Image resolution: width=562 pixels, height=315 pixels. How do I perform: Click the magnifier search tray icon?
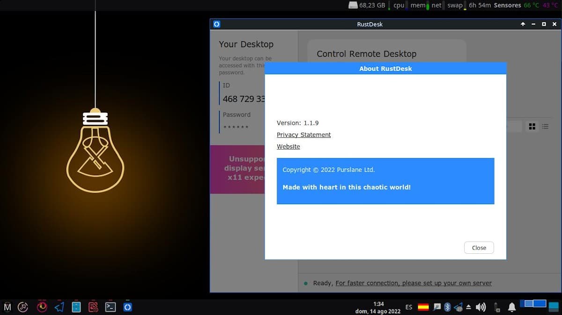click(x=436, y=307)
